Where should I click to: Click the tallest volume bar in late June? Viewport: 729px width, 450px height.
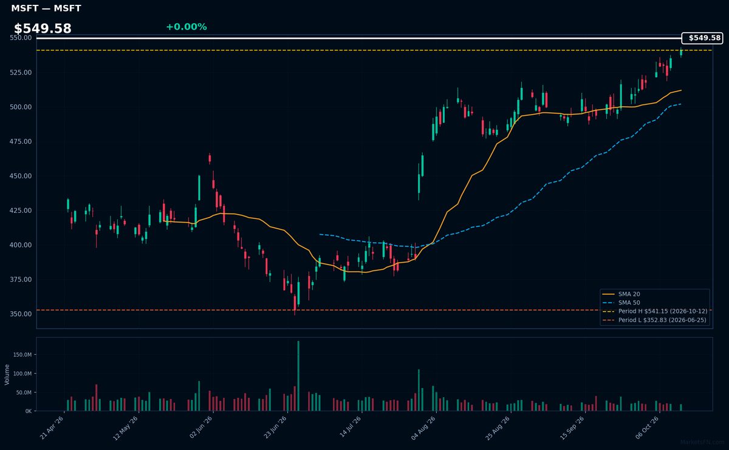pyautogui.click(x=298, y=376)
